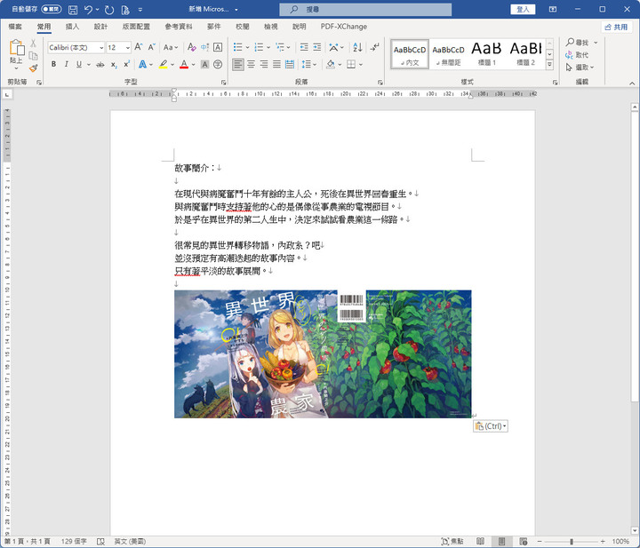Open the 檔案 File tab
Screen dimensions: 640x548
tap(15, 27)
